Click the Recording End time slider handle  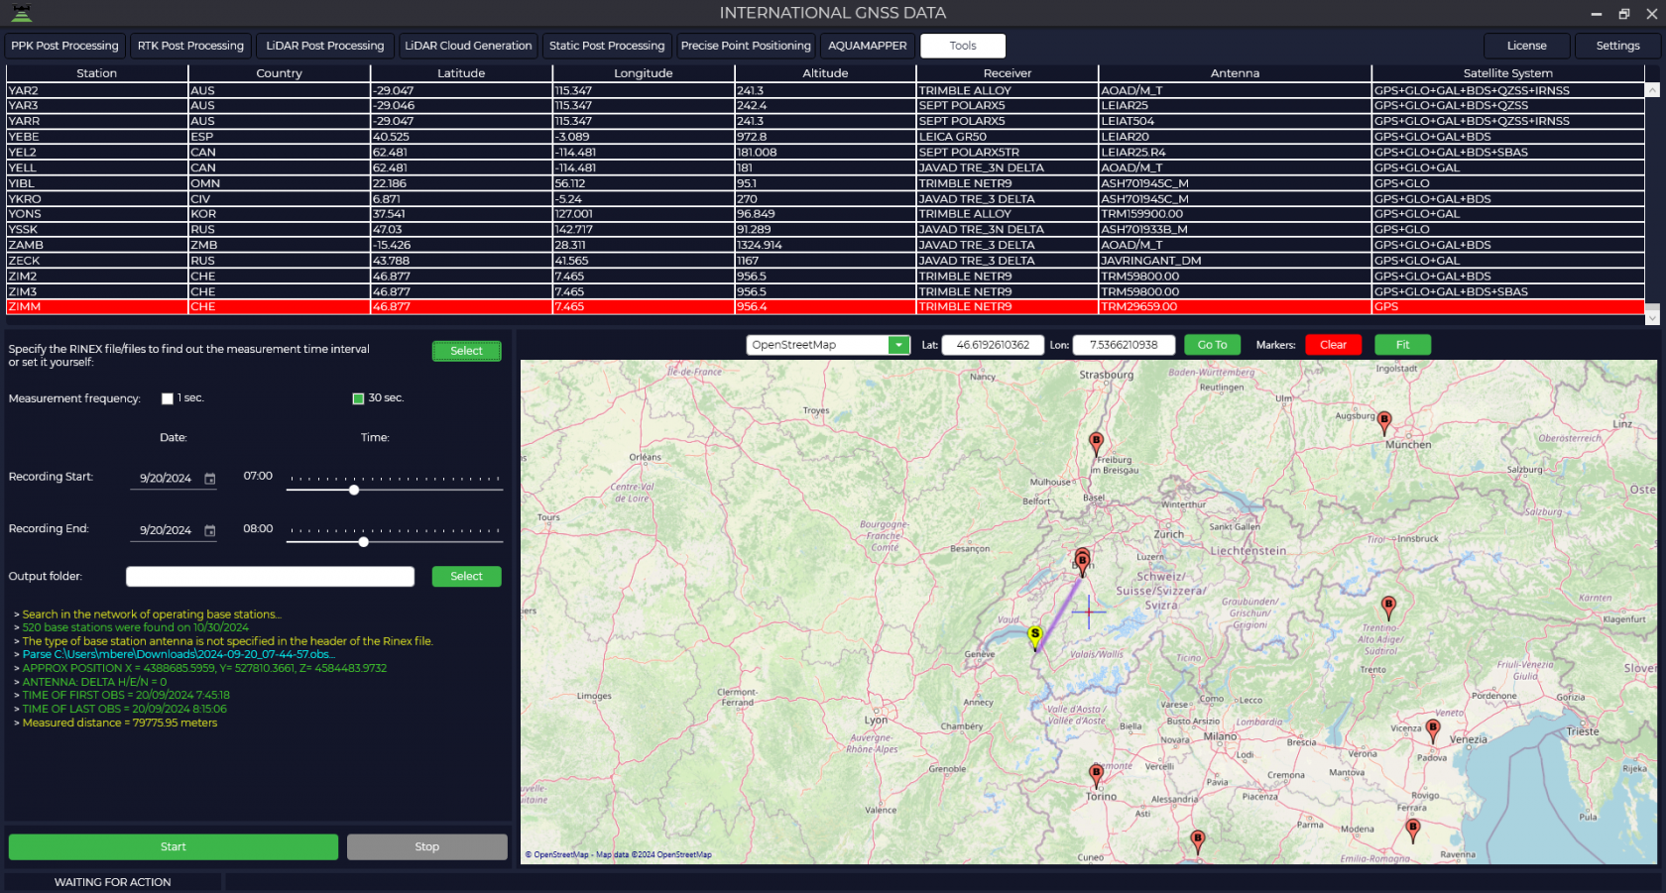coord(364,541)
